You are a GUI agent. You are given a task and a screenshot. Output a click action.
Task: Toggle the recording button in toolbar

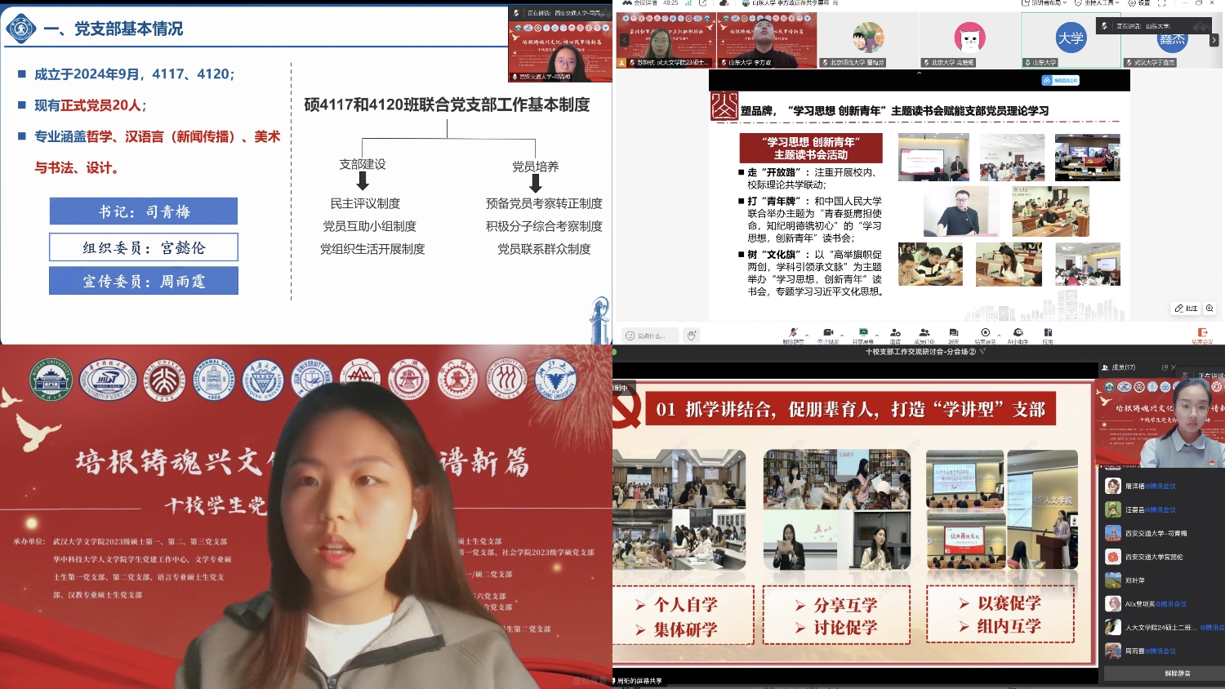985,334
